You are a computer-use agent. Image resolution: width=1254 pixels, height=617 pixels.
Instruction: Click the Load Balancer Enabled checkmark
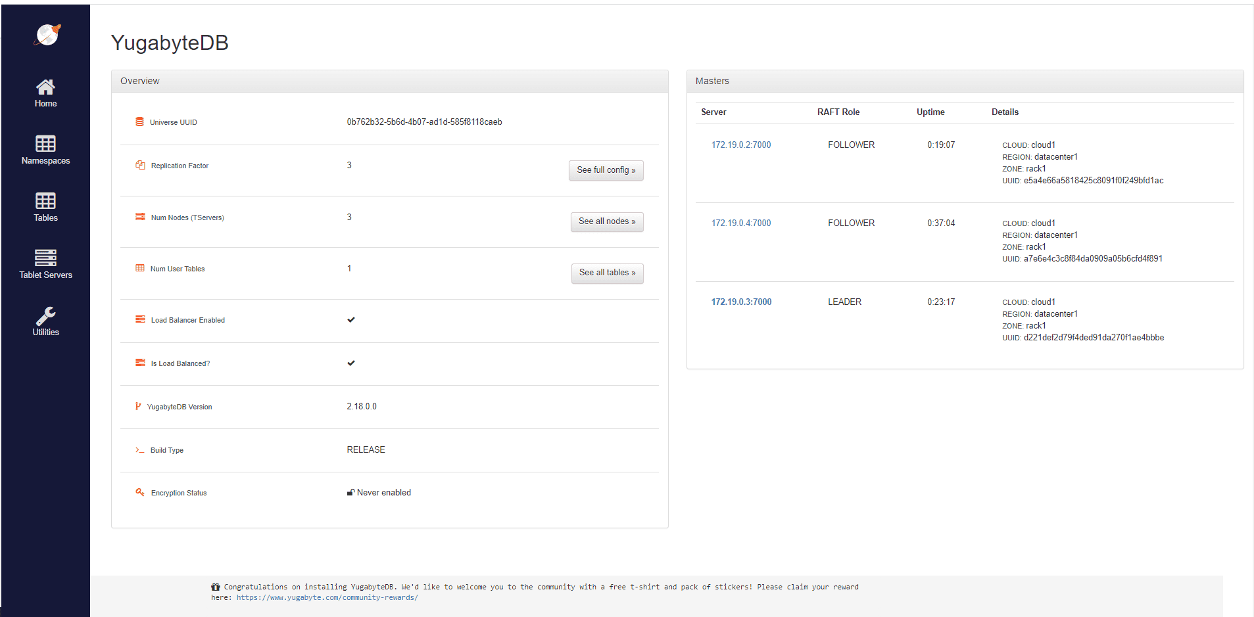pyautogui.click(x=351, y=320)
